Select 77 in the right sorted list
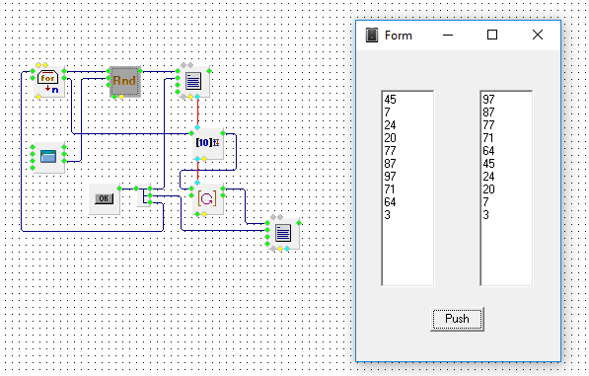This screenshot has height=376, width=589. (488, 125)
